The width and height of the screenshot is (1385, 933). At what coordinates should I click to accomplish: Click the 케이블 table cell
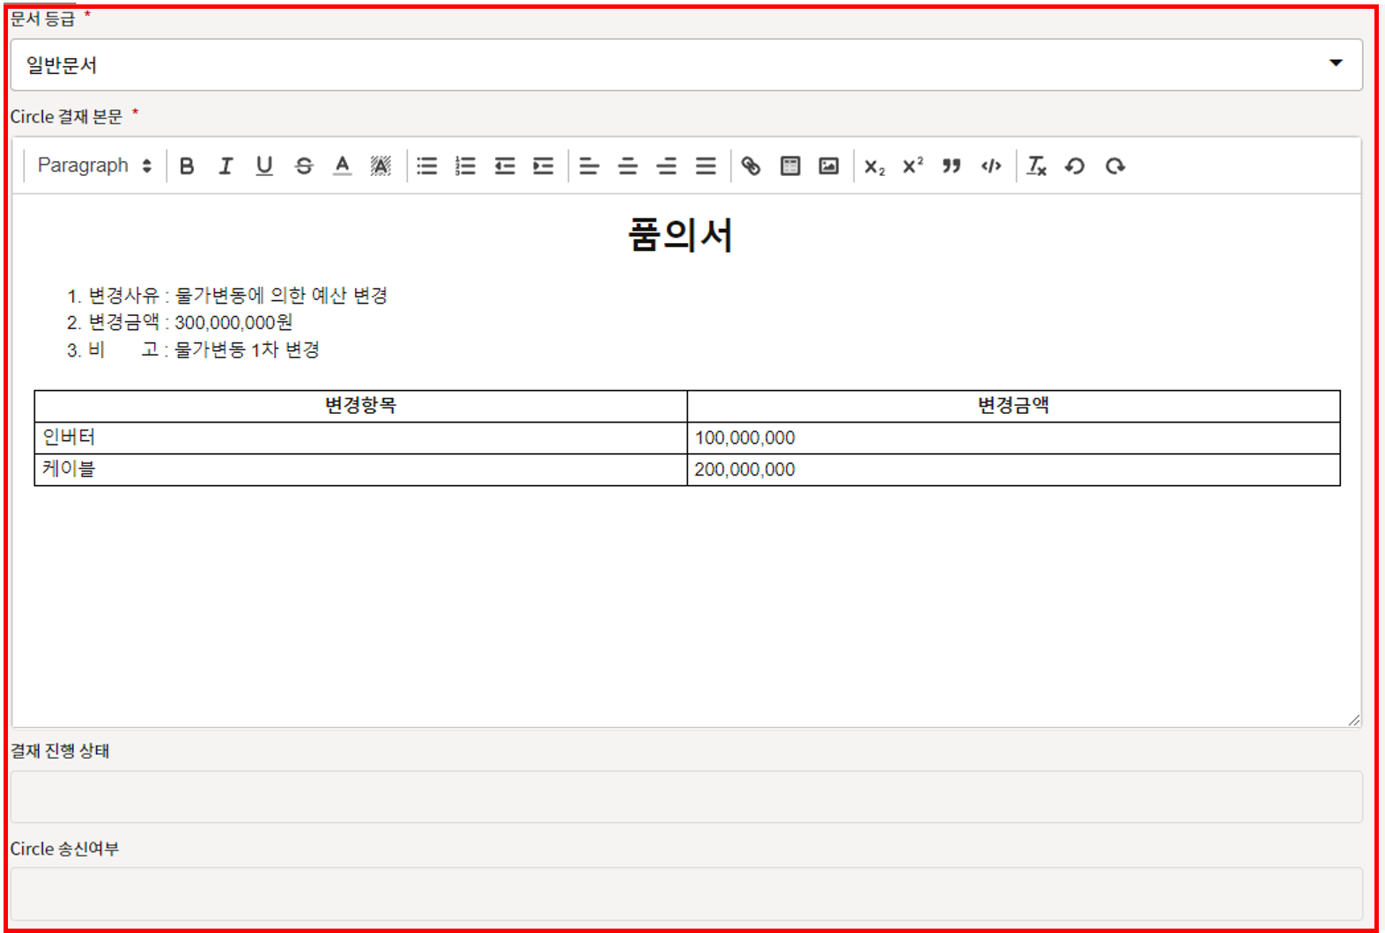coord(359,469)
